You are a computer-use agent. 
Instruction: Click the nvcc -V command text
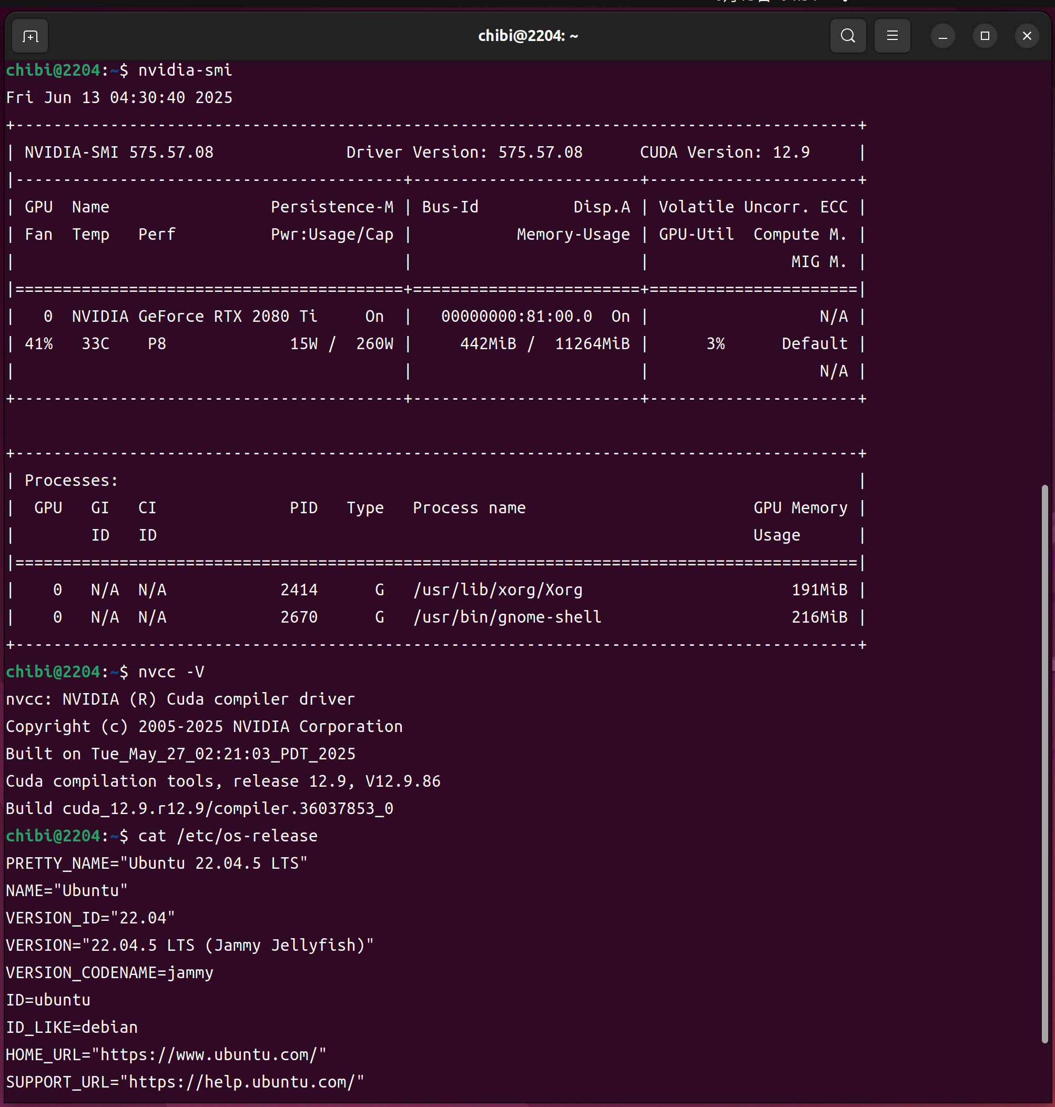(x=171, y=672)
